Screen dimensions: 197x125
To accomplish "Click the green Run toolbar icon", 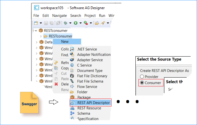I will (x=76, y=23).
